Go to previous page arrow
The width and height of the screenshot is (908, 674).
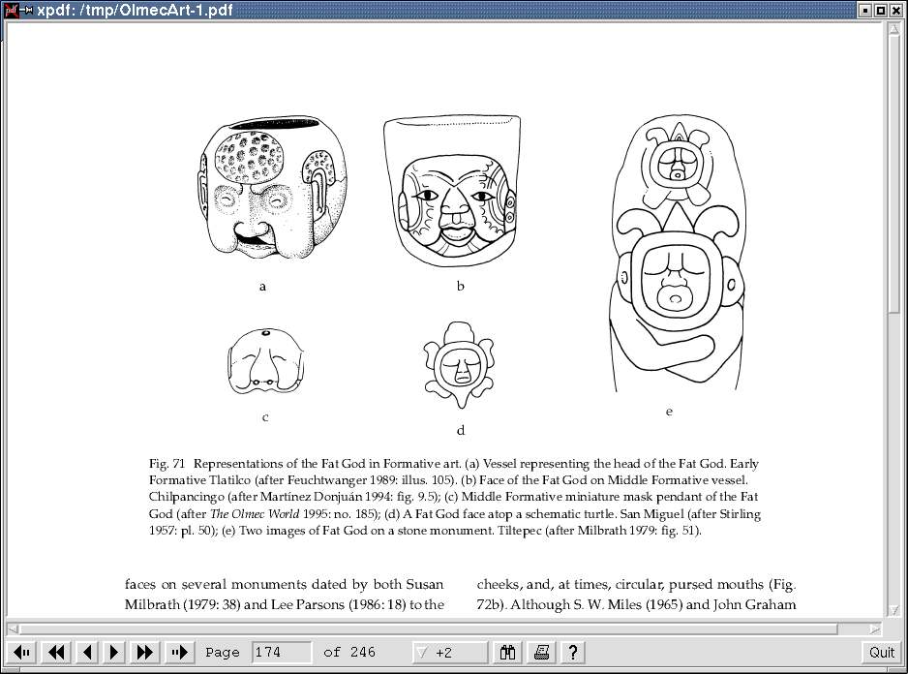coord(87,653)
